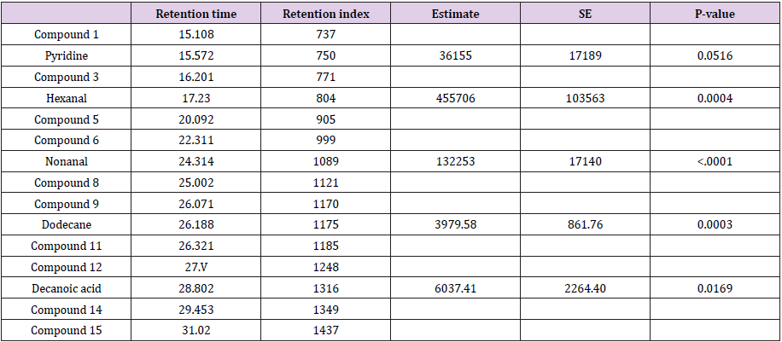Select the SE column header
Image resolution: width=782 pixels, height=342 pixels.
click(585, 13)
